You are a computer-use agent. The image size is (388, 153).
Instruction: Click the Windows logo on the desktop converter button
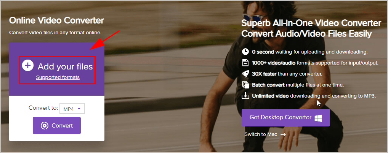coord(318,118)
